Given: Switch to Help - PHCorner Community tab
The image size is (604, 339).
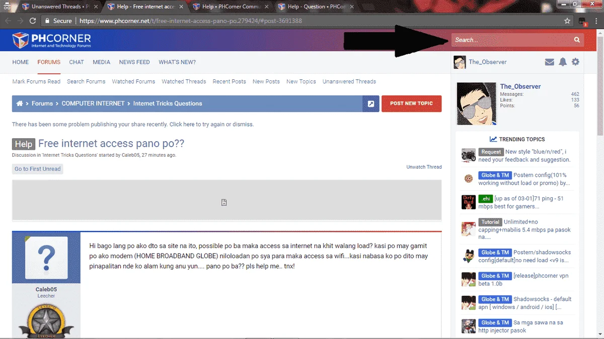Looking at the screenshot, I should tap(231, 7).
